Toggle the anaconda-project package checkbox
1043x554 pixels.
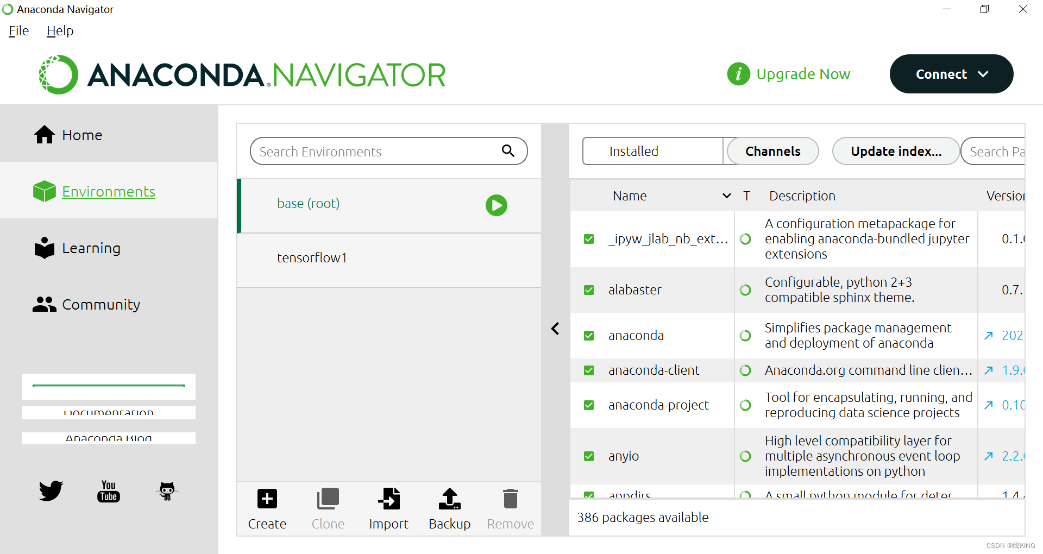589,405
